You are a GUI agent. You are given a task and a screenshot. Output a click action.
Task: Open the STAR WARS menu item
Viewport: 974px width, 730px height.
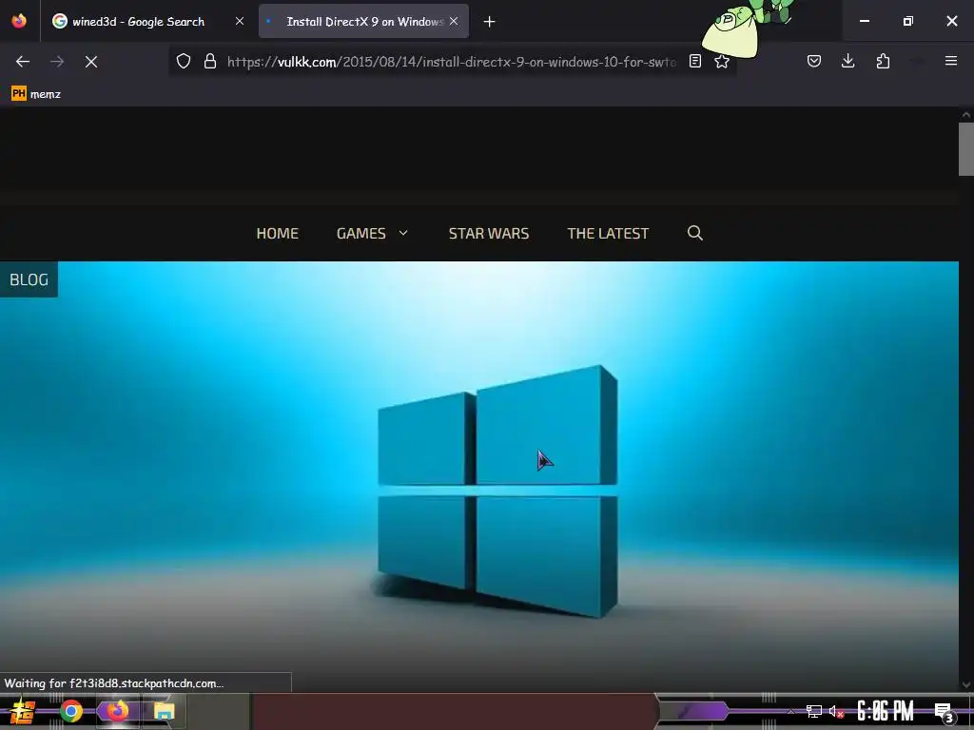click(x=489, y=234)
